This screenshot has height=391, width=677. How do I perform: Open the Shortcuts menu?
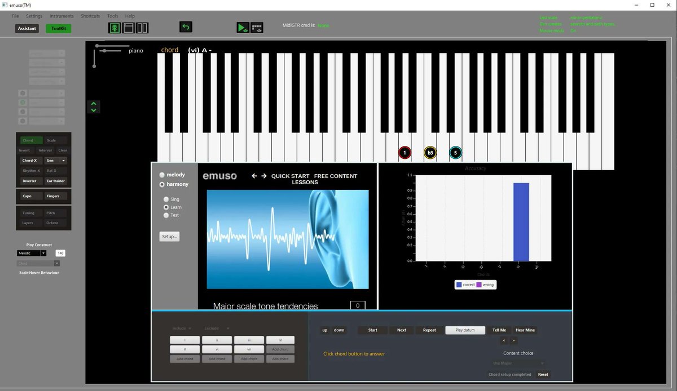click(x=90, y=16)
